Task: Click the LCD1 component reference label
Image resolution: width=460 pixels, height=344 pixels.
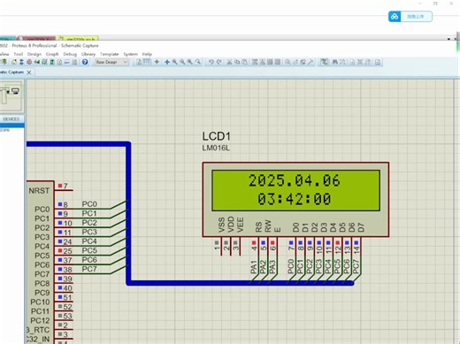Action: [x=216, y=136]
